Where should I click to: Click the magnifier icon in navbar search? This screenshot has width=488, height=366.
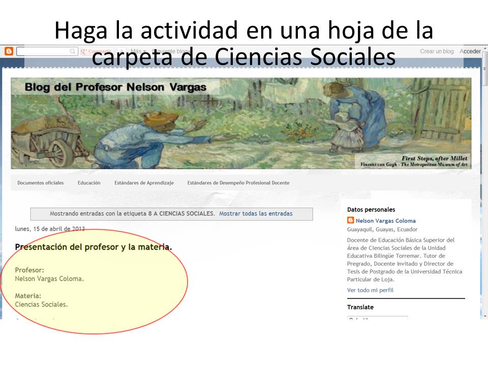point(73,51)
